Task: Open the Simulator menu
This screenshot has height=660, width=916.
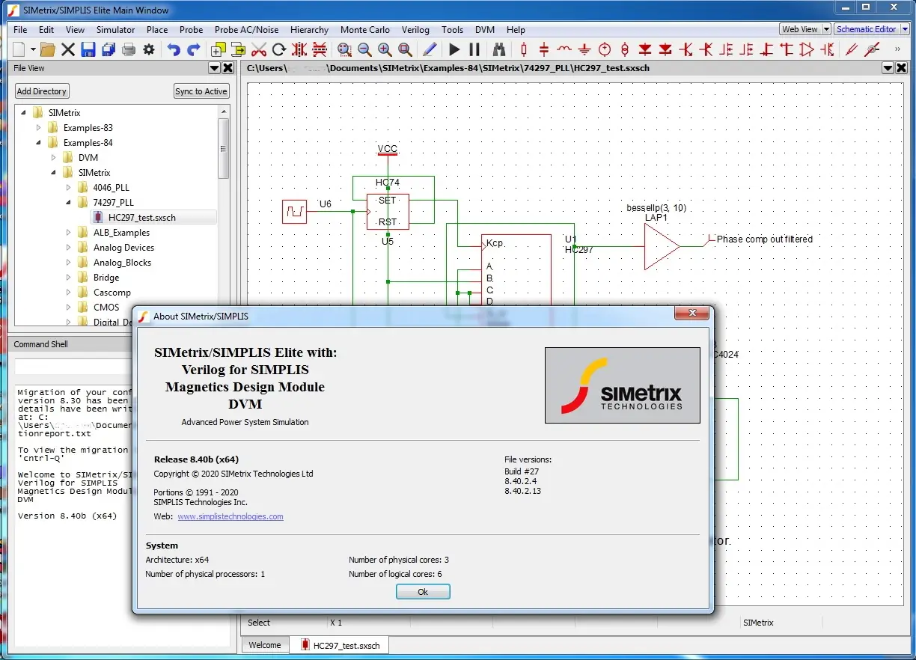Action: click(x=116, y=30)
